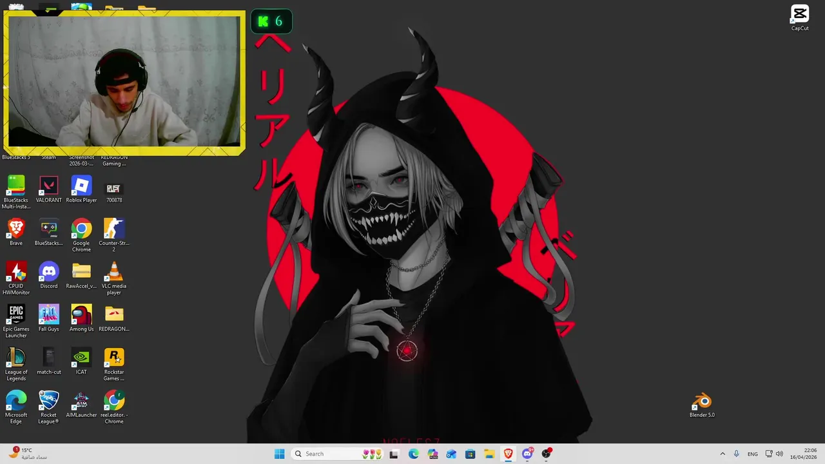Open Outlook from the taskbar
The height and width of the screenshot is (464, 825).
coord(451,454)
